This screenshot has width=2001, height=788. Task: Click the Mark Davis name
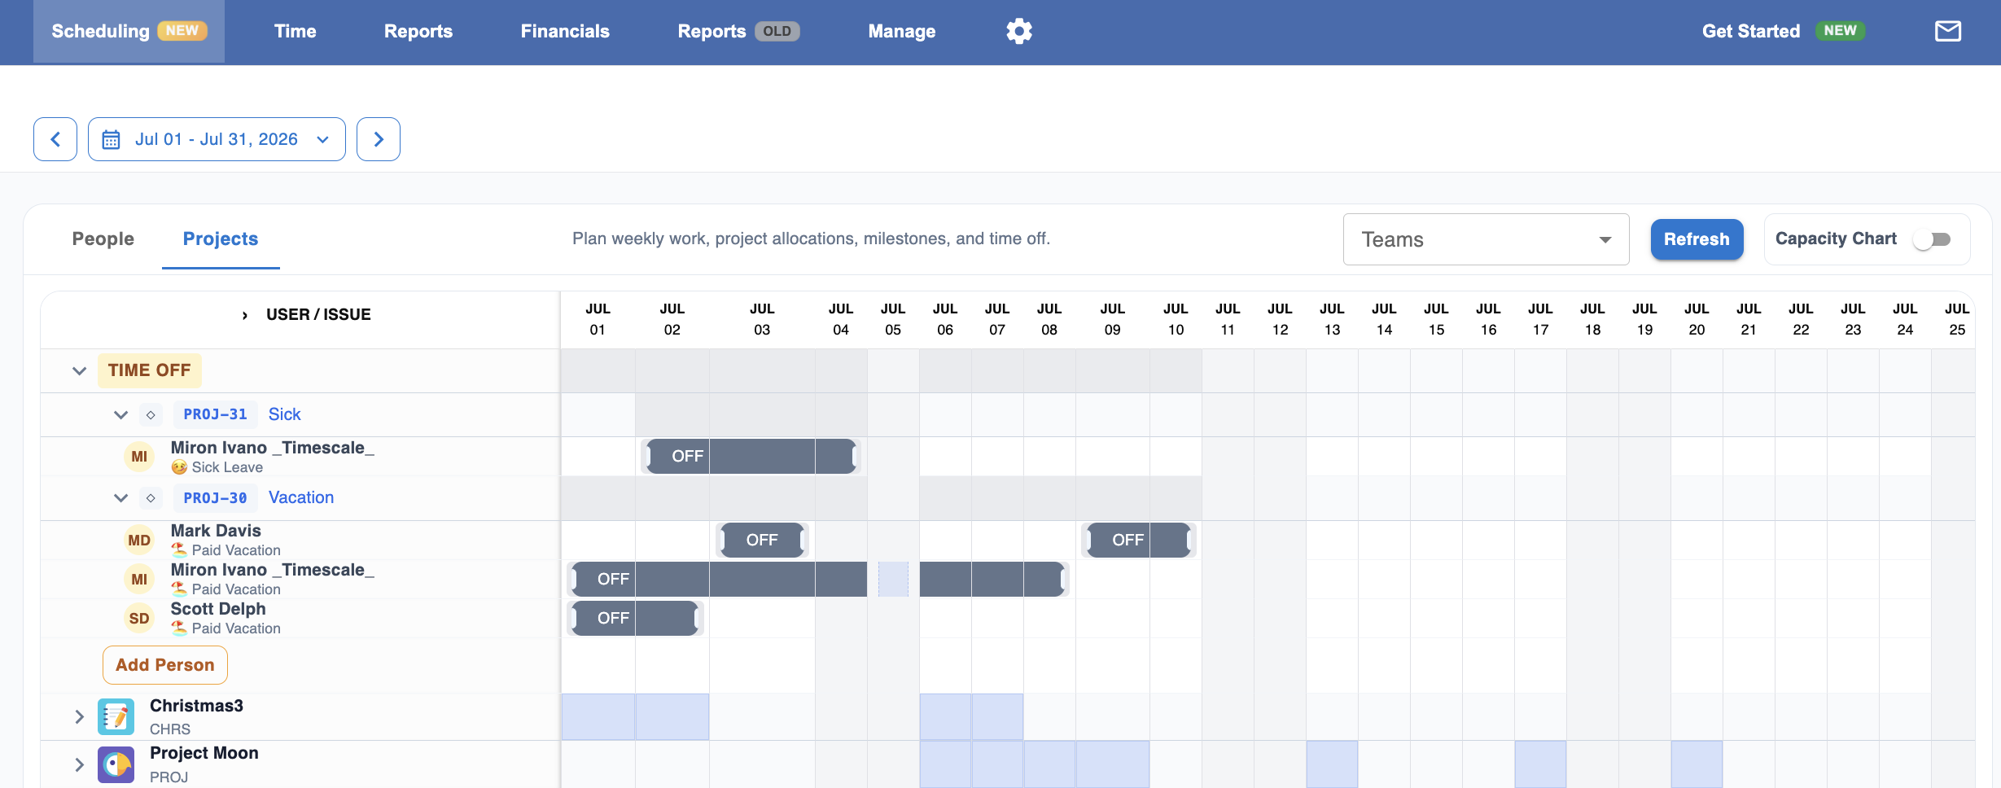pyautogui.click(x=216, y=531)
